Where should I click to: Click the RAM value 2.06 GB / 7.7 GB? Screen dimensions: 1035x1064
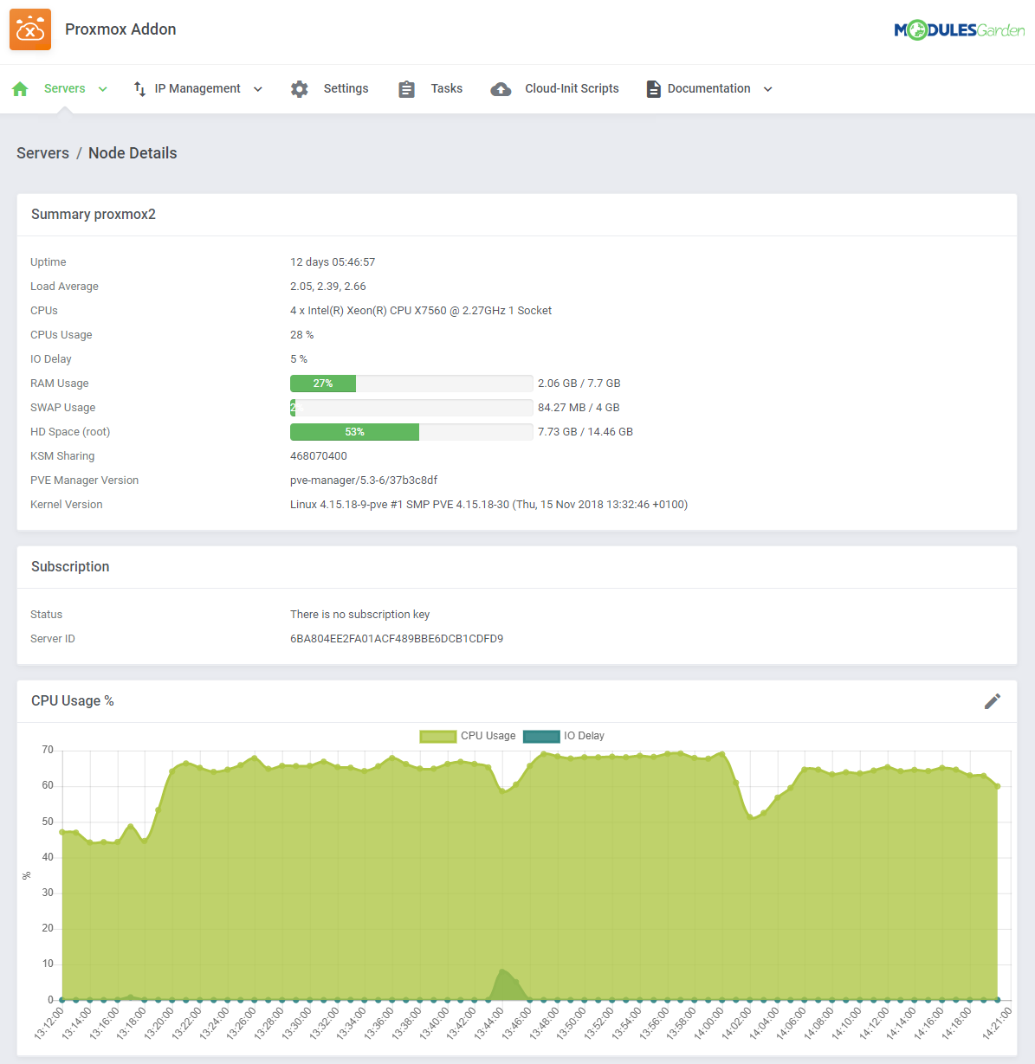click(579, 384)
